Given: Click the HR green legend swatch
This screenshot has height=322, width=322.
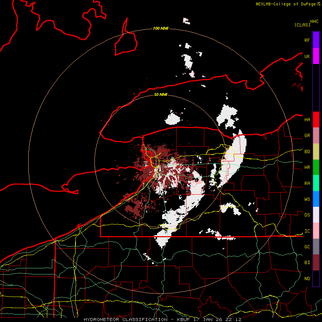Looking at the screenshot, I should pyautogui.click(x=316, y=167).
